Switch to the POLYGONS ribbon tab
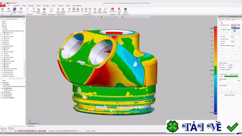The height and width of the screenshot is (136, 242). point(31,6)
